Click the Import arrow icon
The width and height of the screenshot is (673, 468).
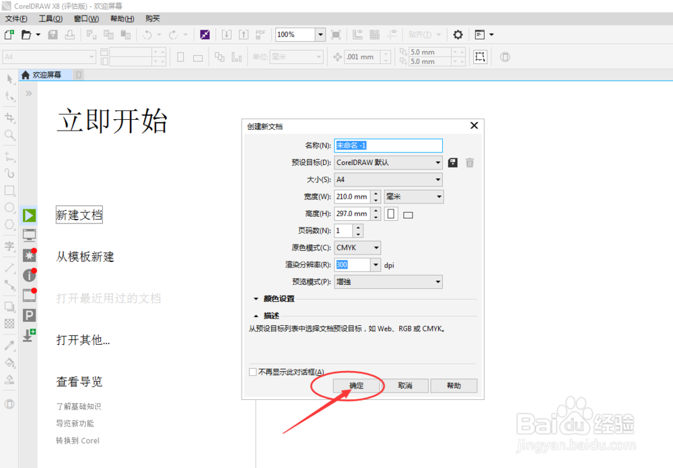click(227, 35)
